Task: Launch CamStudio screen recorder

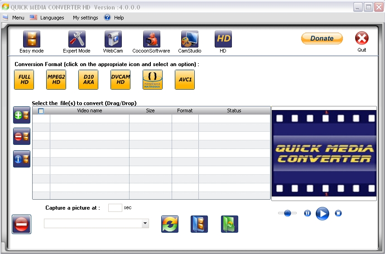Action: (189, 39)
